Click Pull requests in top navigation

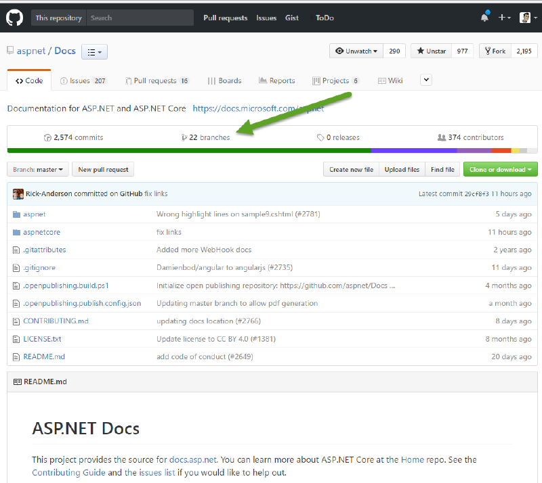pyautogui.click(x=226, y=18)
